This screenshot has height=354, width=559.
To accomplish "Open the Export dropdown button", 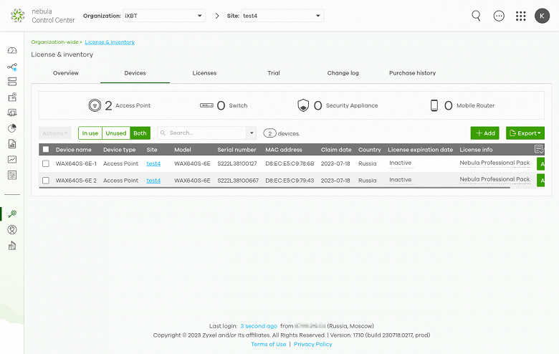I will [525, 133].
